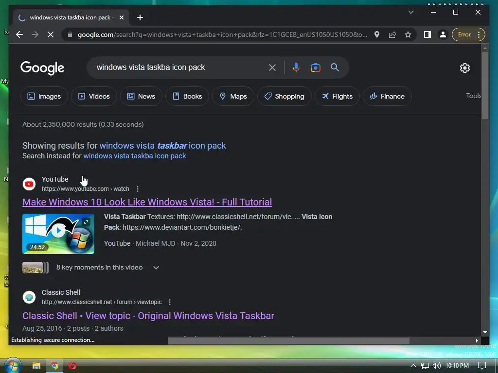Click the YouTube favicon of the first result

pos(29,184)
